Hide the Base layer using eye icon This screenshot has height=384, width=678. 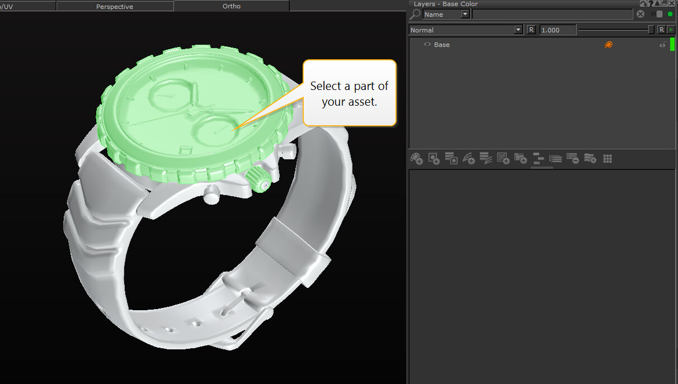(427, 45)
